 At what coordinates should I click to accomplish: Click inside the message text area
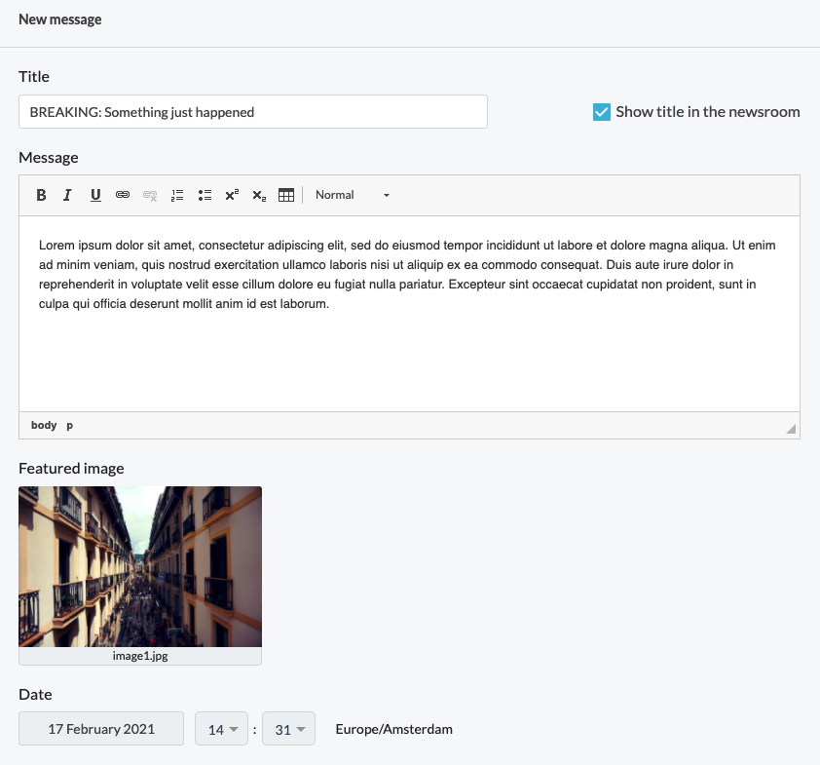[409, 314]
